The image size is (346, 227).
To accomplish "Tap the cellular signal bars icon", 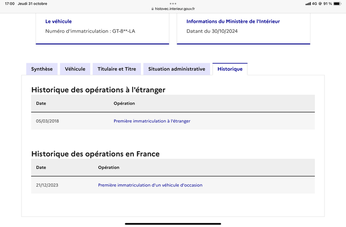I will coord(308,4).
